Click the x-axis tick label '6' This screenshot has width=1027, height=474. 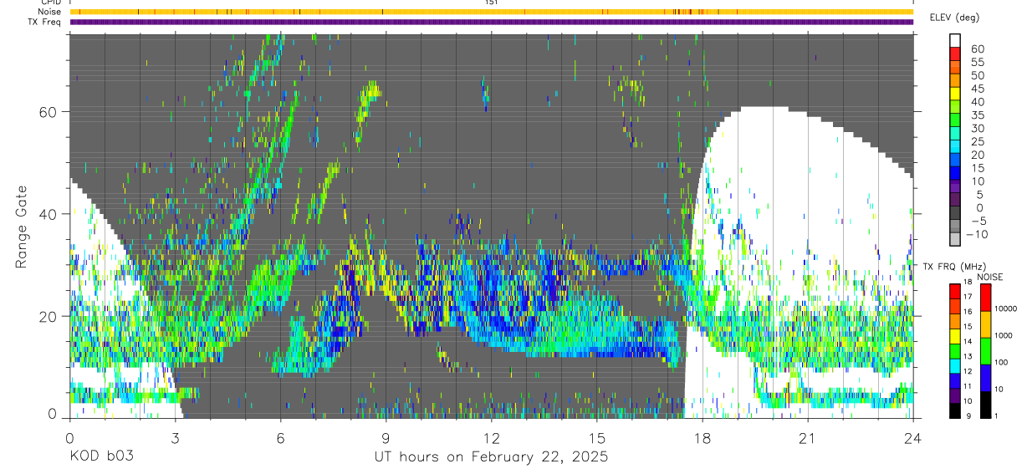coord(280,437)
